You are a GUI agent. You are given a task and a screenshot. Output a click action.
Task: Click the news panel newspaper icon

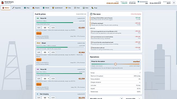point(91,14)
